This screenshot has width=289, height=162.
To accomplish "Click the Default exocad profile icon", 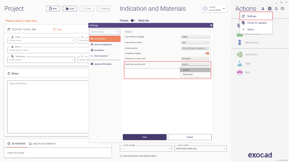I will click(x=205, y=9).
